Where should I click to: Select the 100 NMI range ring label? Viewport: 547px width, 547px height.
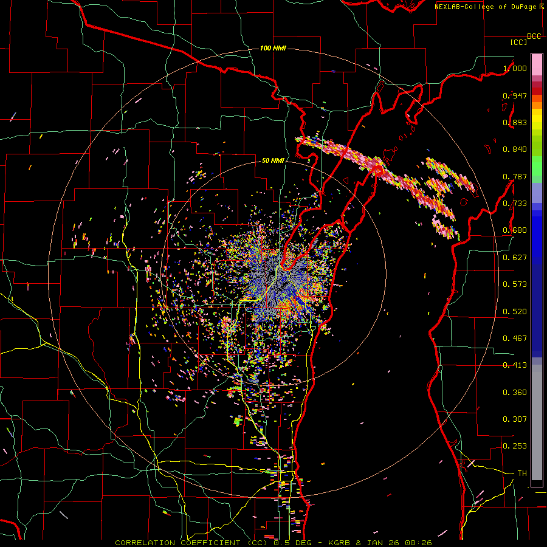(273, 48)
